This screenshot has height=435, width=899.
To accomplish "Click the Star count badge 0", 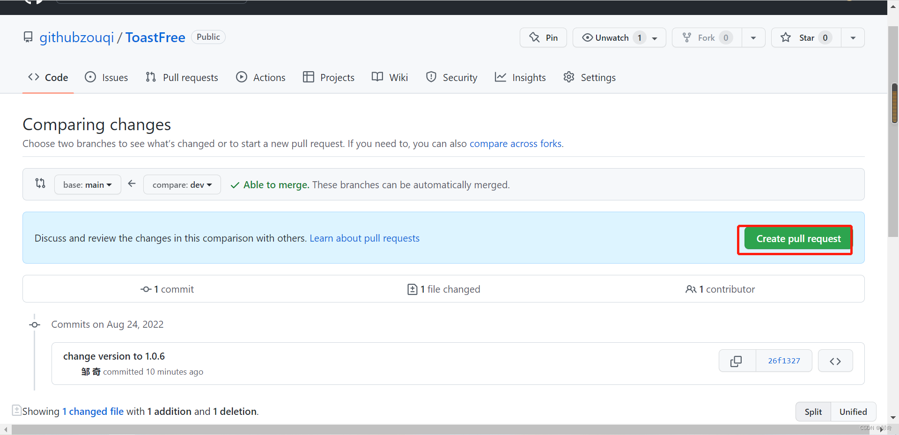I will pyautogui.click(x=825, y=37).
